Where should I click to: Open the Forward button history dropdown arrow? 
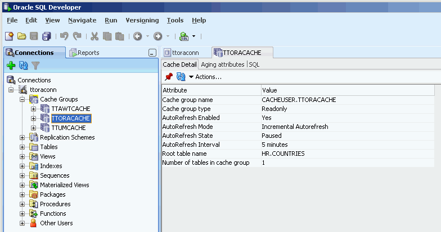pos(168,36)
